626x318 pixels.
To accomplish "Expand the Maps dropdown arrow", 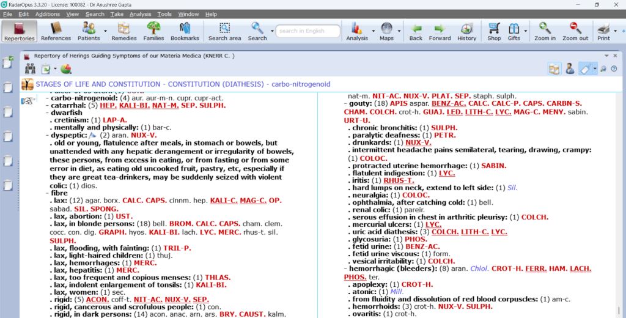I will coord(399,31).
